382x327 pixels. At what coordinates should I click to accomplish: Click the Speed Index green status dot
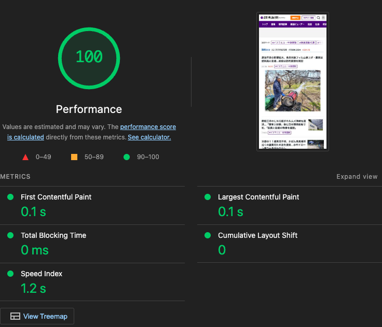coord(10,274)
